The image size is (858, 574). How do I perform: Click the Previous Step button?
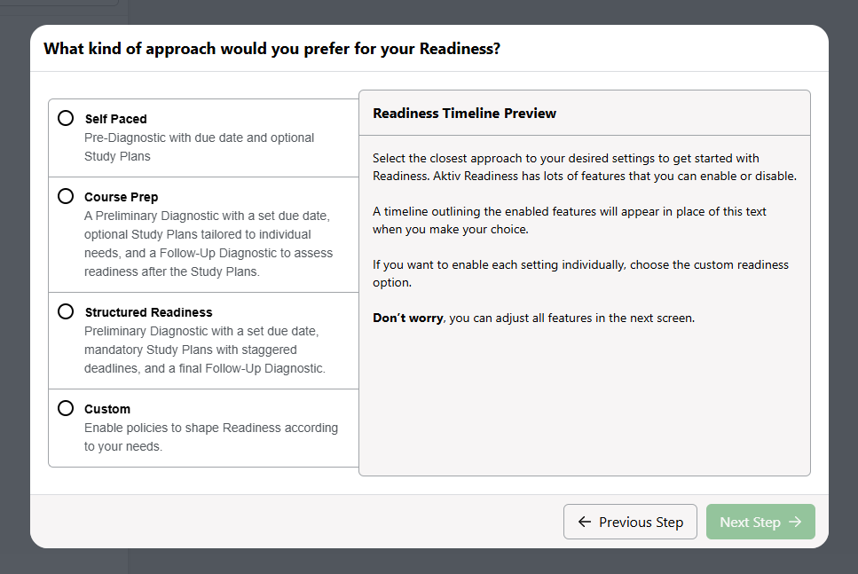click(x=630, y=522)
